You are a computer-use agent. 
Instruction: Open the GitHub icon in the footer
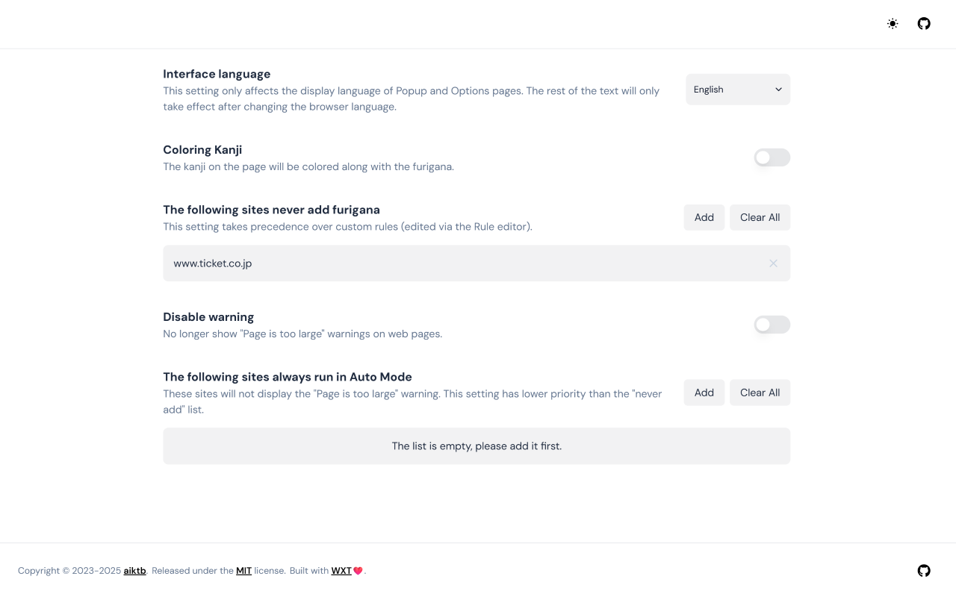tap(924, 571)
